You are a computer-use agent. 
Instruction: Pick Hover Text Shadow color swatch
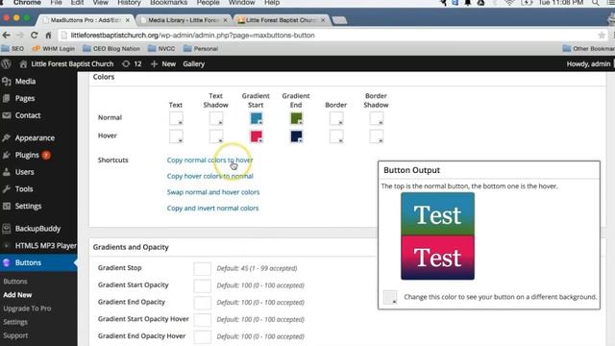pyautogui.click(x=216, y=136)
